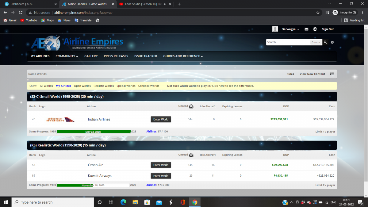Image resolution: width=368 pixels, height=207 pixels.
Task: Open the advanced search gear icon
Action: click(x=332, y=42)
